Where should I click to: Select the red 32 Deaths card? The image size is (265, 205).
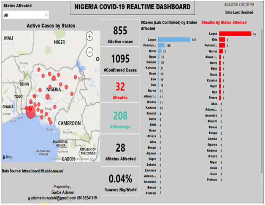[x=120, y=90]
